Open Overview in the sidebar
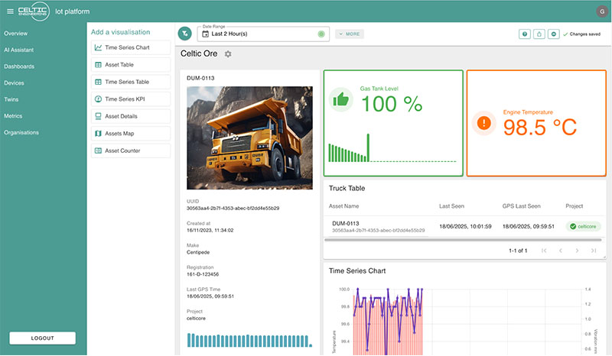This screenshot has width=612, height=356. pos(15,34)
